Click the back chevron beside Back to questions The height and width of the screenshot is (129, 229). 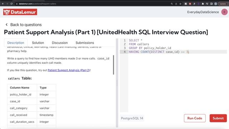(x=6, y=25)
